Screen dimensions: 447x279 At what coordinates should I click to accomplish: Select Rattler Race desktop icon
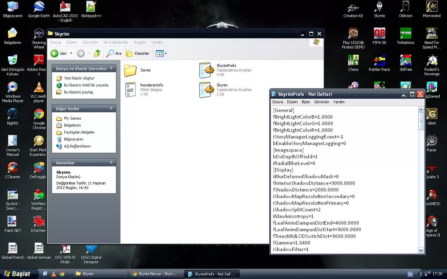click(379, 63)
